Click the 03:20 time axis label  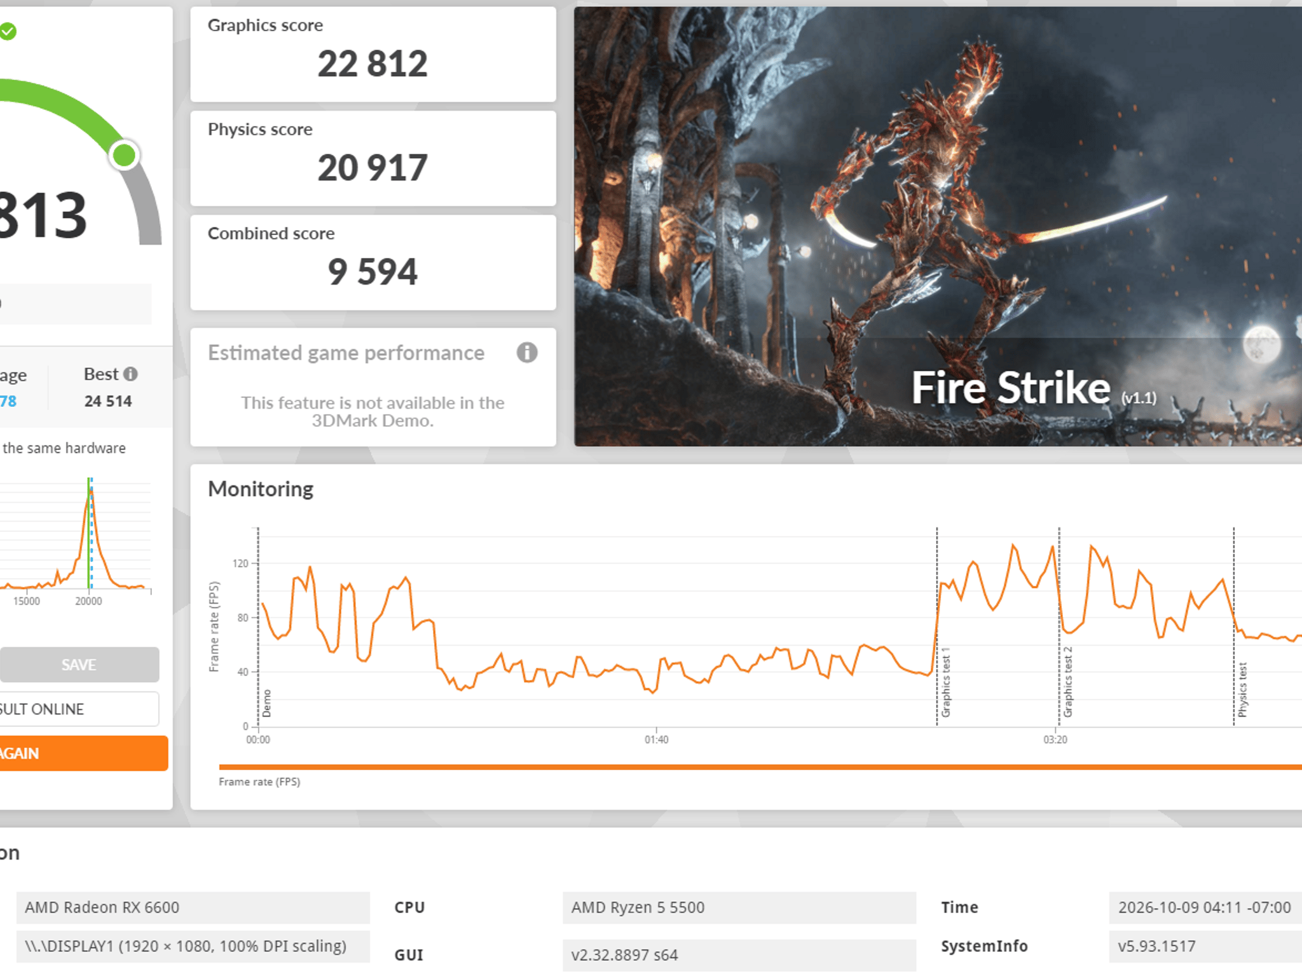pyautogui.click(x=1055, y=740)
